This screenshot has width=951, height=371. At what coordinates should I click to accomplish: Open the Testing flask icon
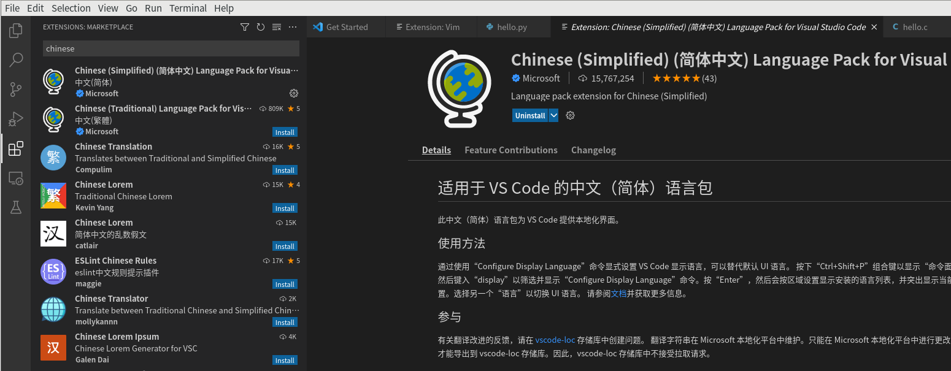pos(16,208)
